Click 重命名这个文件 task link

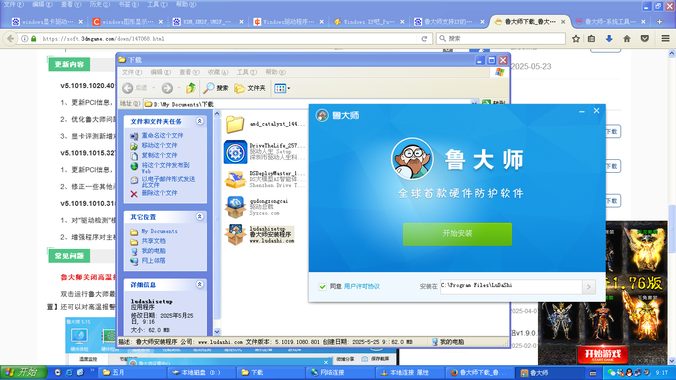point(162,136)
